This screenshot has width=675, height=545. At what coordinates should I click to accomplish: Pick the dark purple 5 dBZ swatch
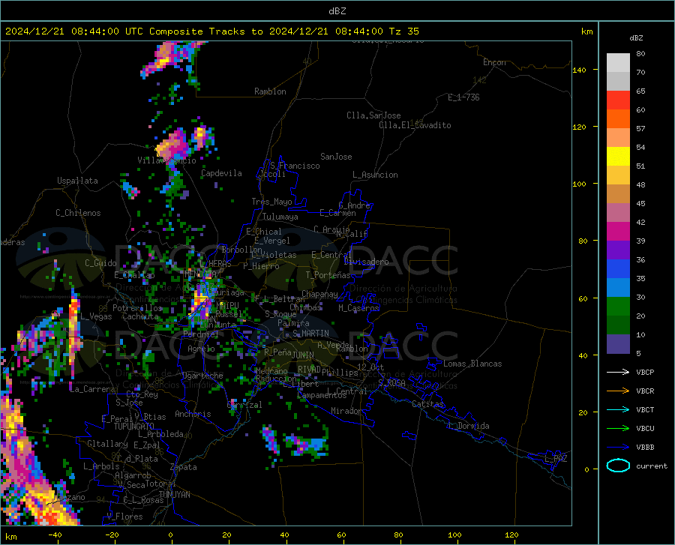click(618, 344)
